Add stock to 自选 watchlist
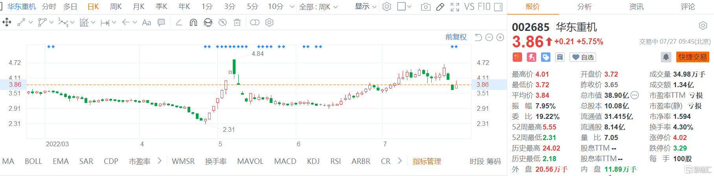The width and height of the screenshot is (714, 176). coord(583,57)
